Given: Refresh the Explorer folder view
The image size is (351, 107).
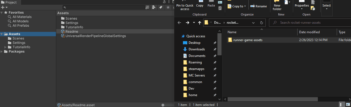Looking at the screenshot, I should pos(261,23).
